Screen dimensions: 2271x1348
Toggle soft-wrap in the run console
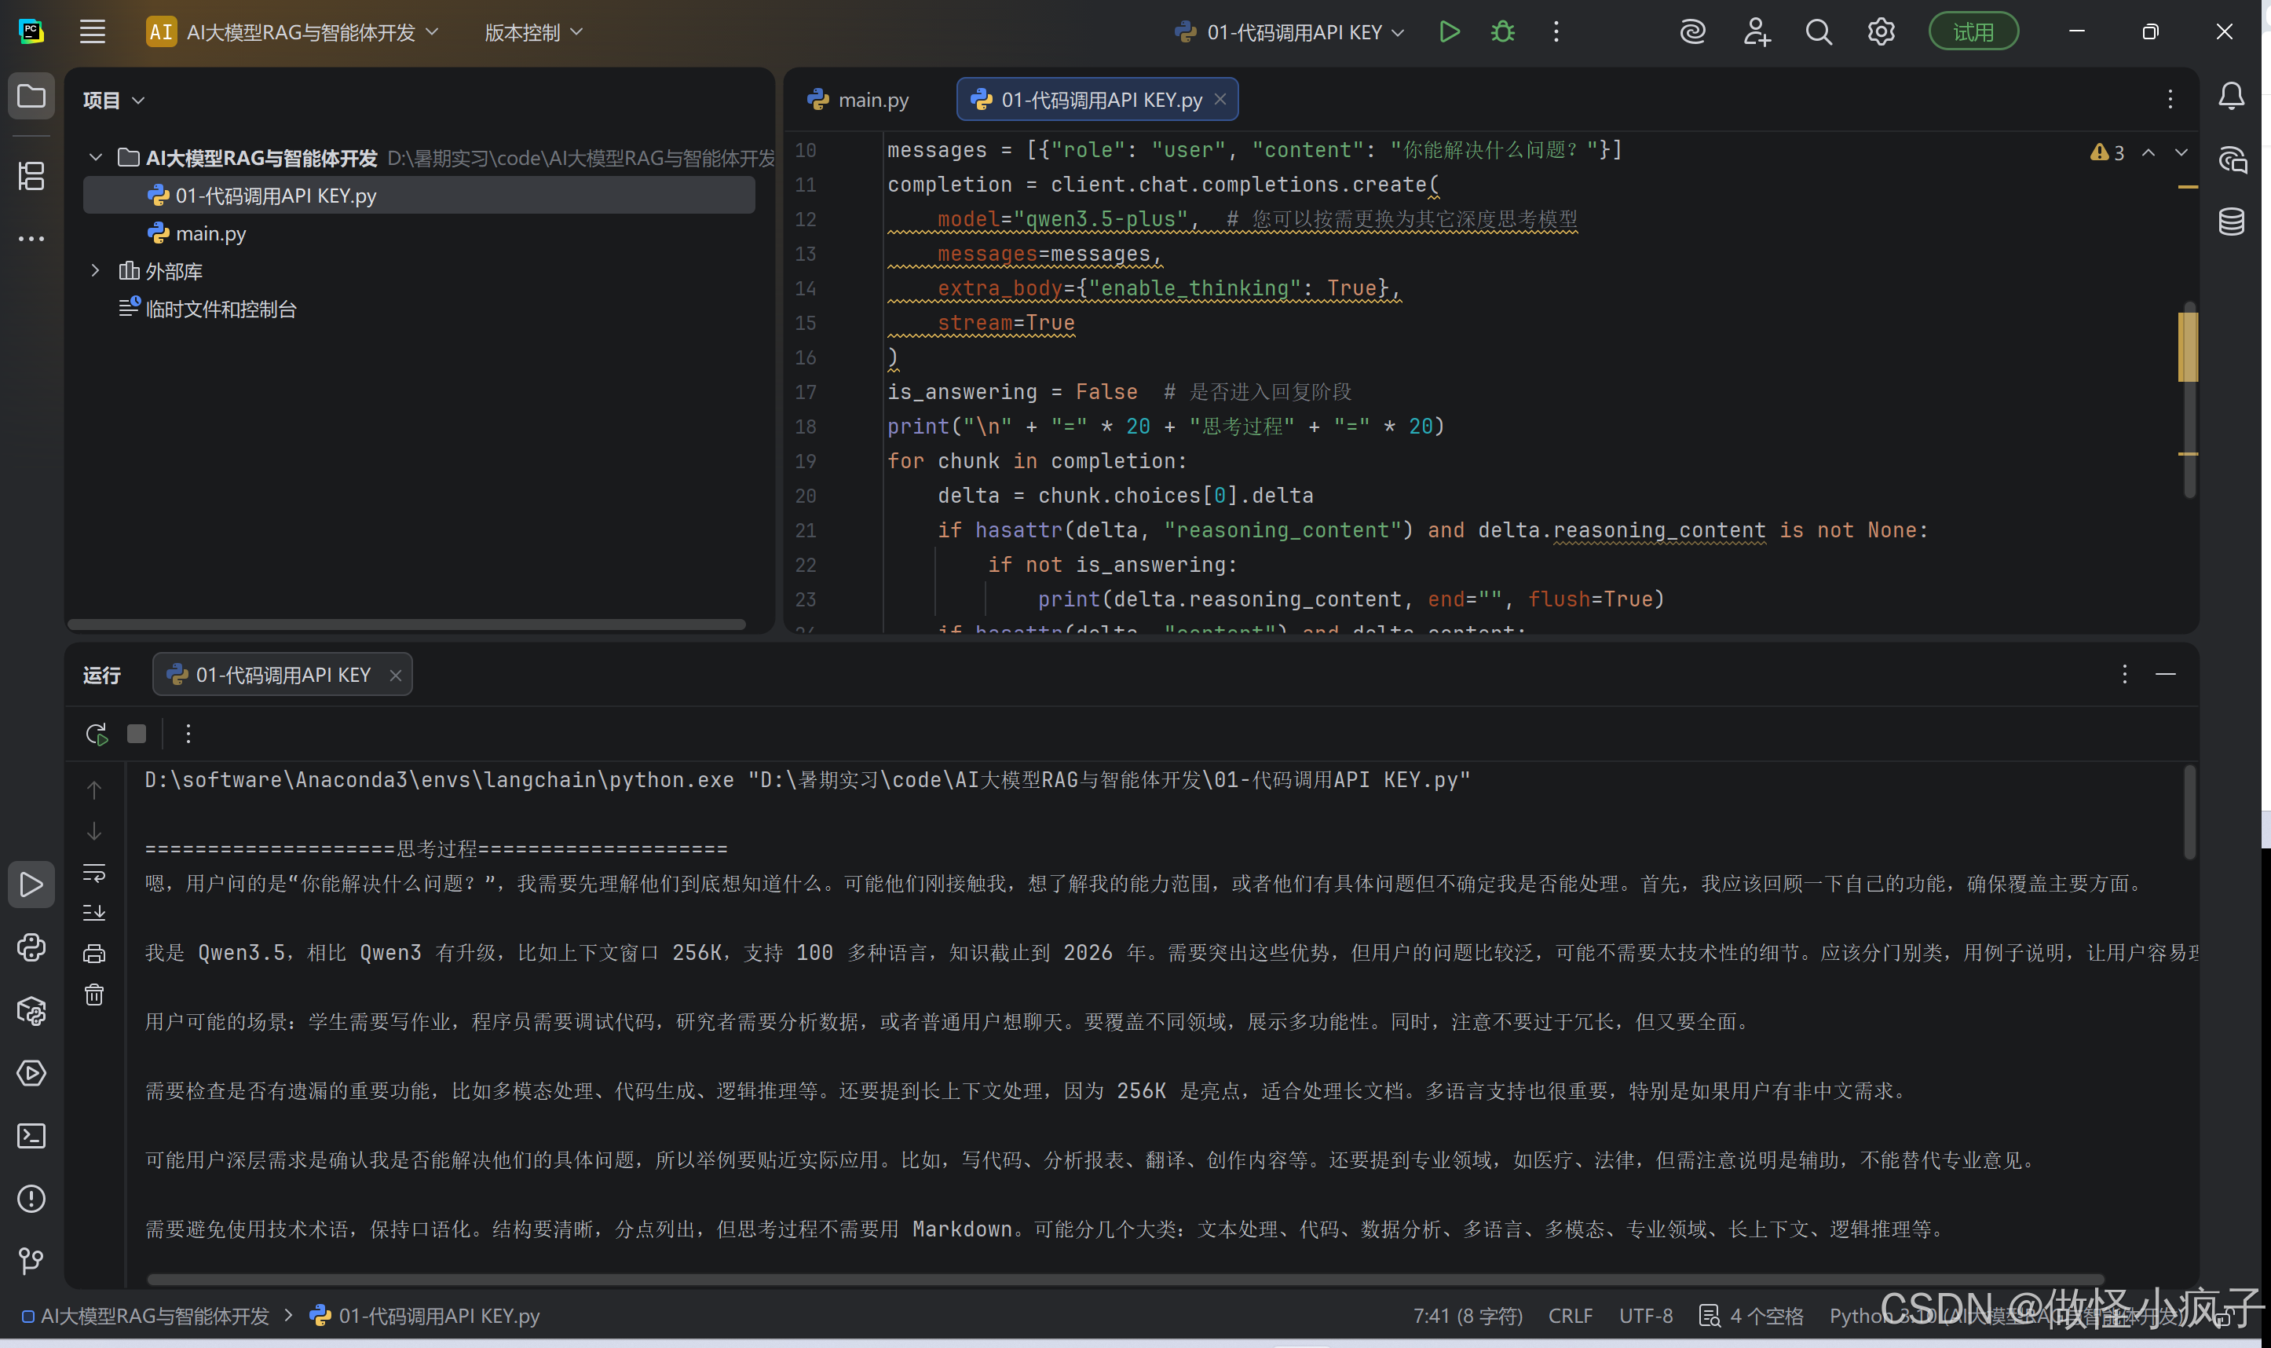click(x=94, y=872)
